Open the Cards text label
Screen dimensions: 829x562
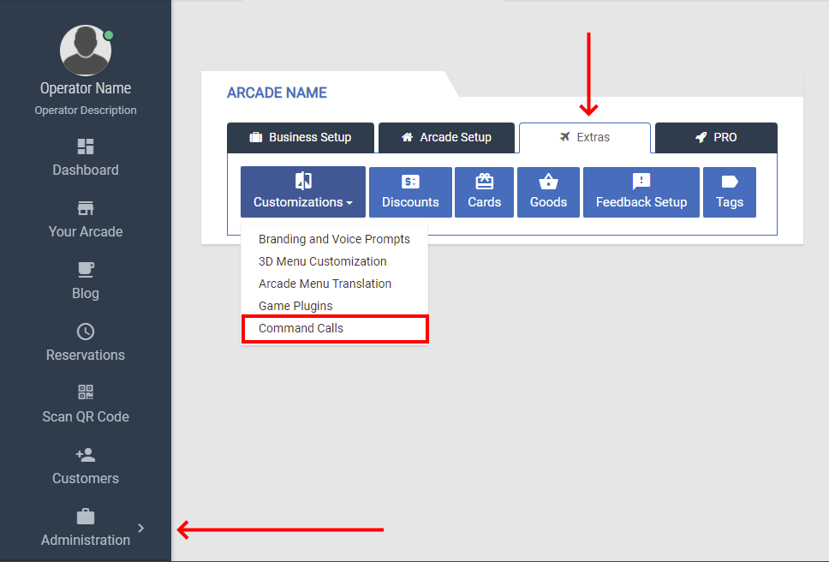tap(484, 202)
